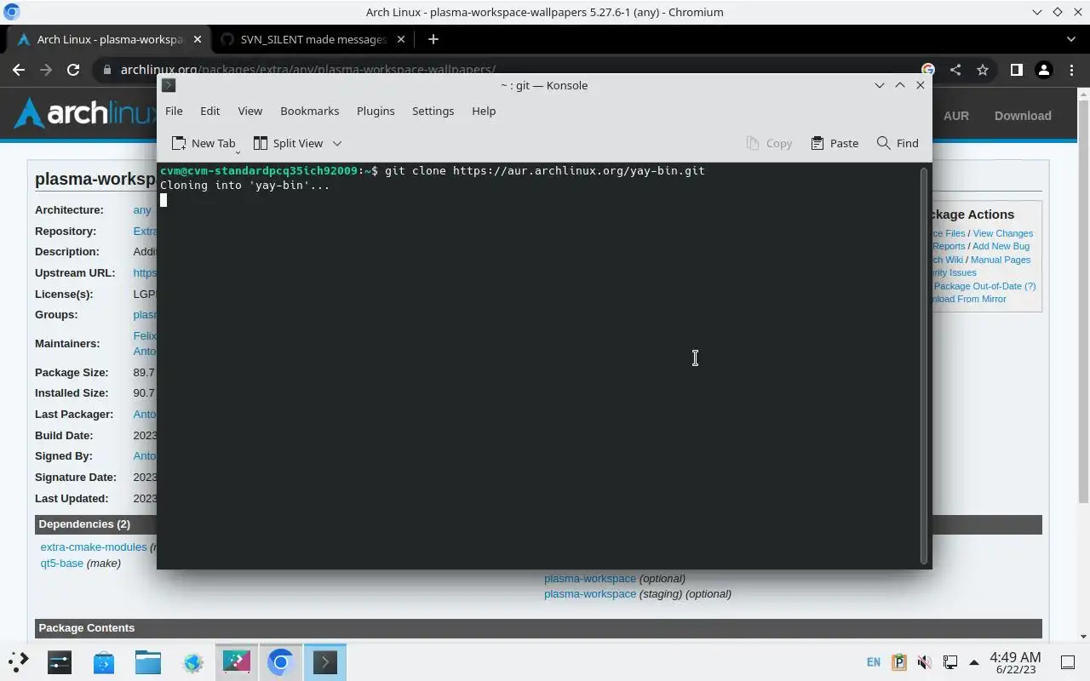Click the View Changes link

[x=1003, y=233]
